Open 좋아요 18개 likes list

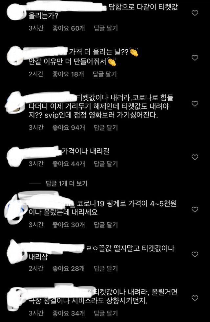pyautogui.click(x=68, y=74)
